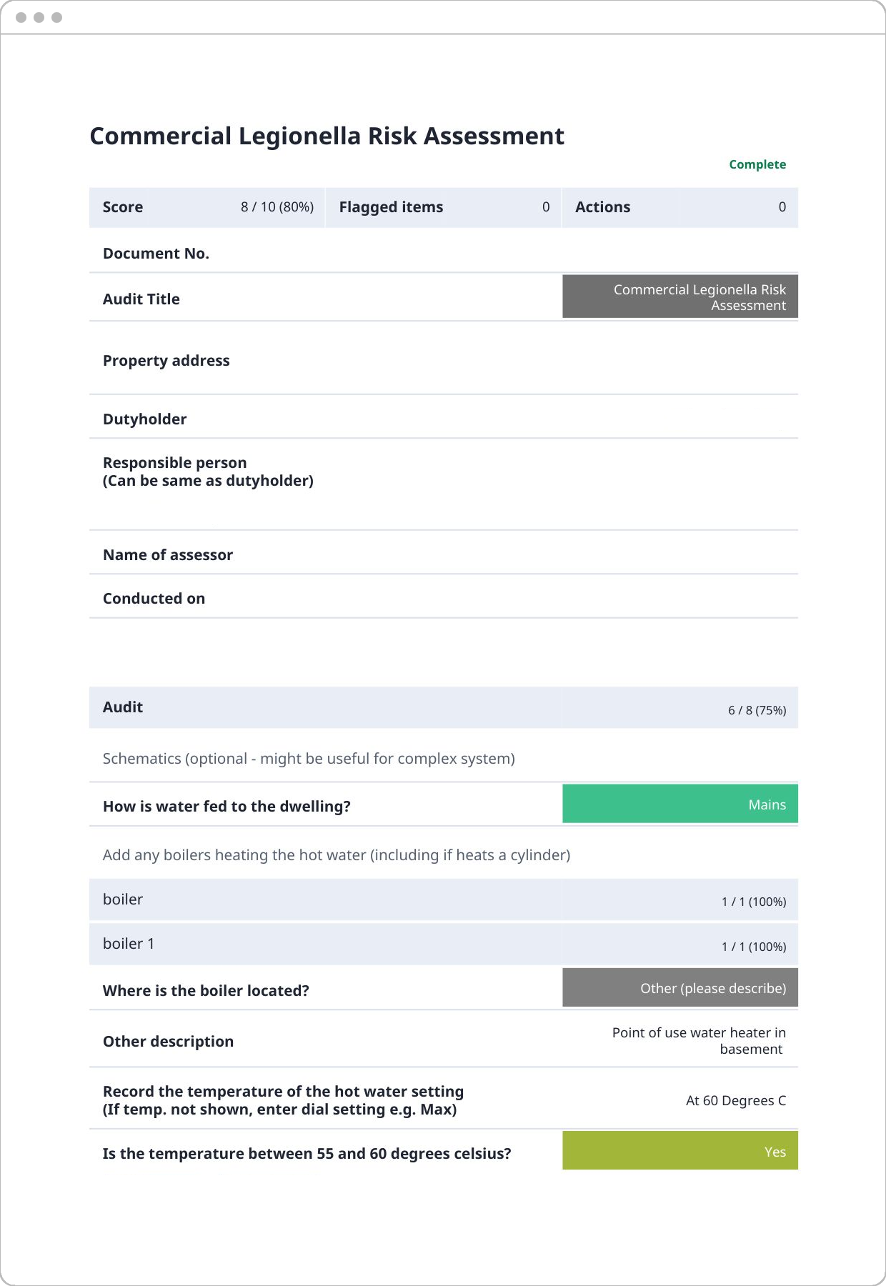Select the green Mains answer box
The image size is (886, 1286).
pos(680,804)
